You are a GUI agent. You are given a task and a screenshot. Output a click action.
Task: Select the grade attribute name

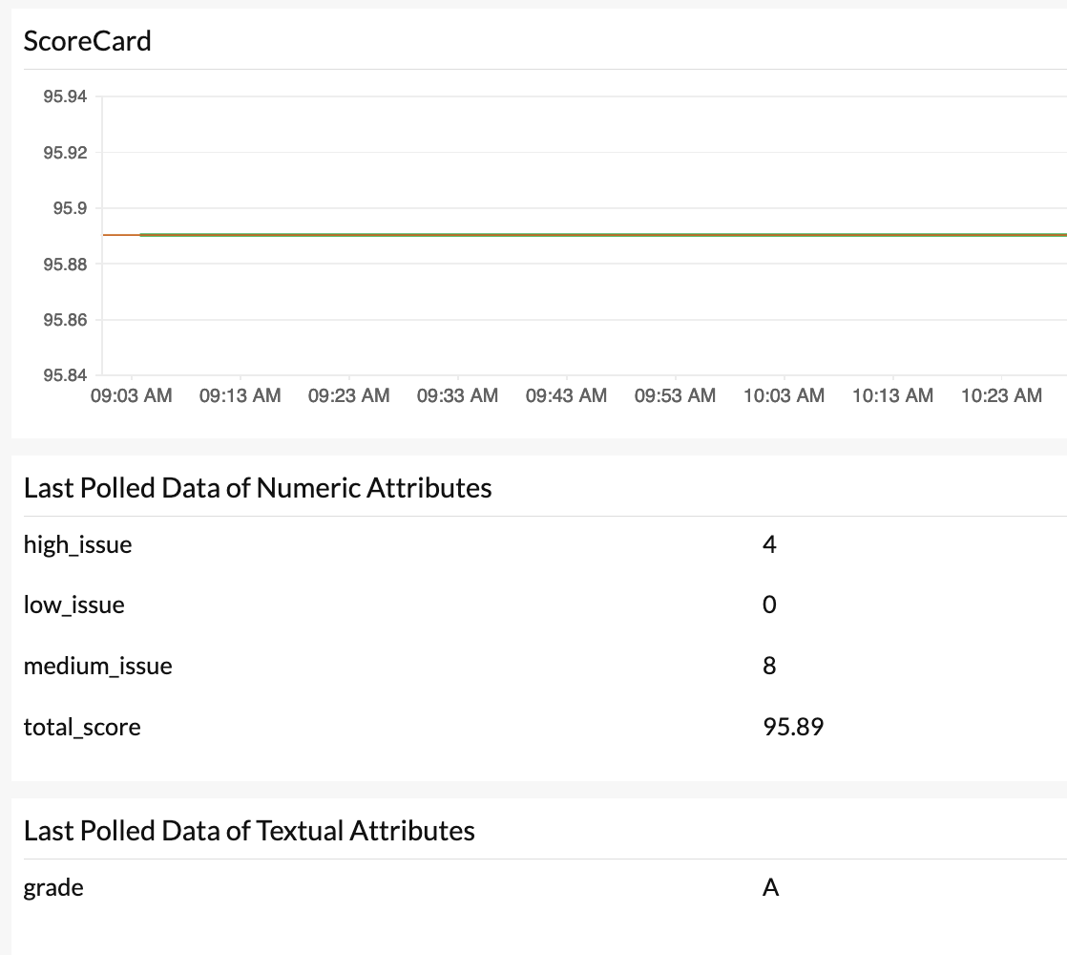[x=53, y=888]
